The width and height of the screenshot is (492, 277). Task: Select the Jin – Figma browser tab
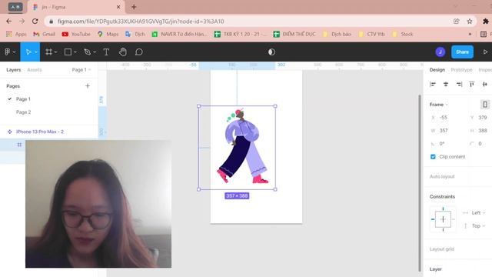(x=76, y=7)
